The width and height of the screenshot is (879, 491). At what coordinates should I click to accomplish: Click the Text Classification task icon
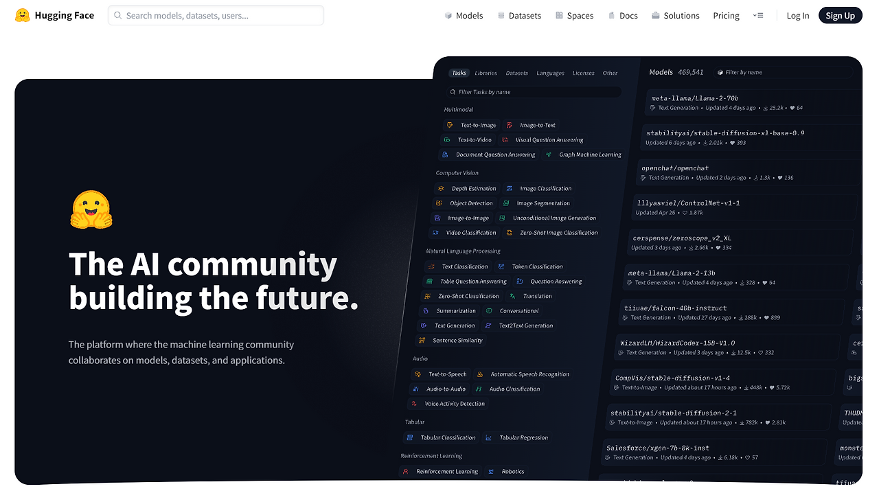coord(431,266)
